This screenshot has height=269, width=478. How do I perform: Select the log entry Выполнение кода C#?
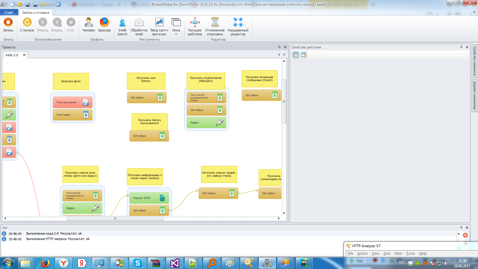click(x=229, y=234)
